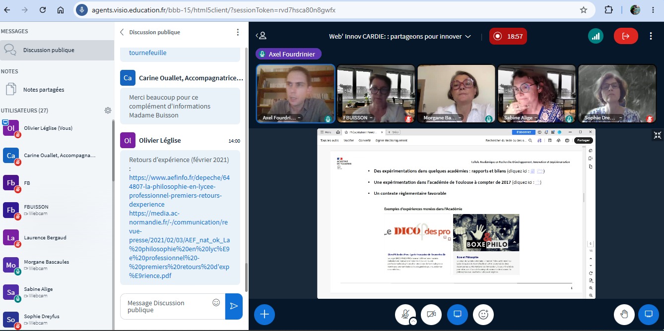Open the Chrome three-dot menu
Screen dimensions: 664x331
[654, 10]
